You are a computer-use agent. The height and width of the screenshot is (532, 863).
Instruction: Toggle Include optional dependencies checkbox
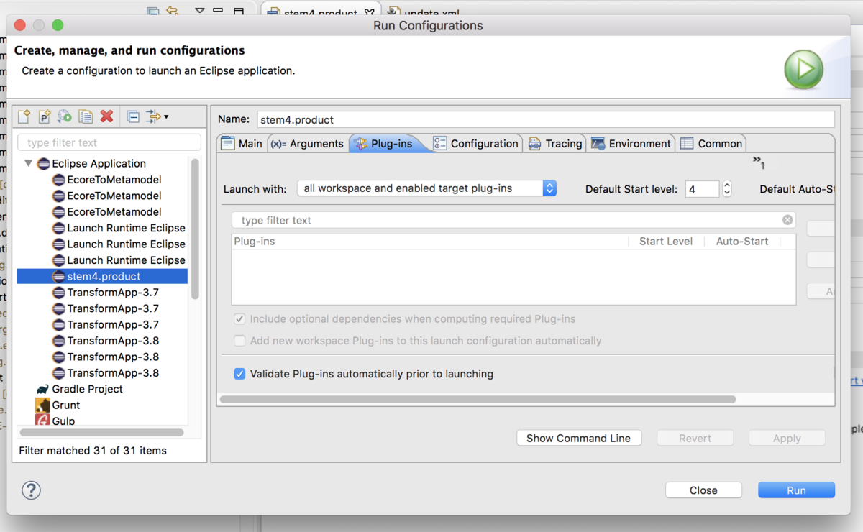coord(239,319)
